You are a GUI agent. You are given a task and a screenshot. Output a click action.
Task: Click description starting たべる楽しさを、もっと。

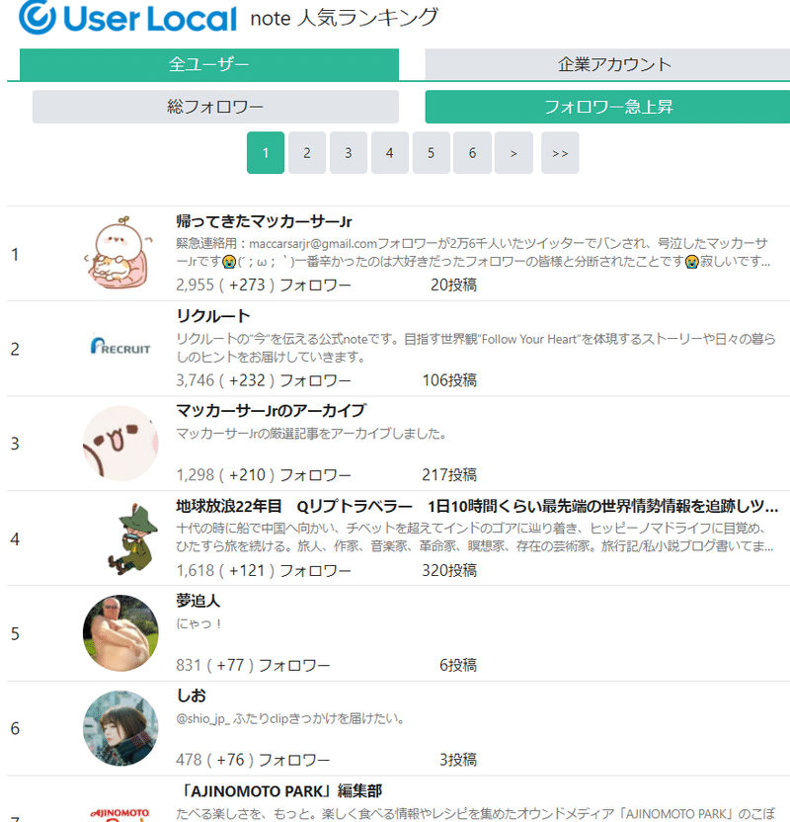476,814
